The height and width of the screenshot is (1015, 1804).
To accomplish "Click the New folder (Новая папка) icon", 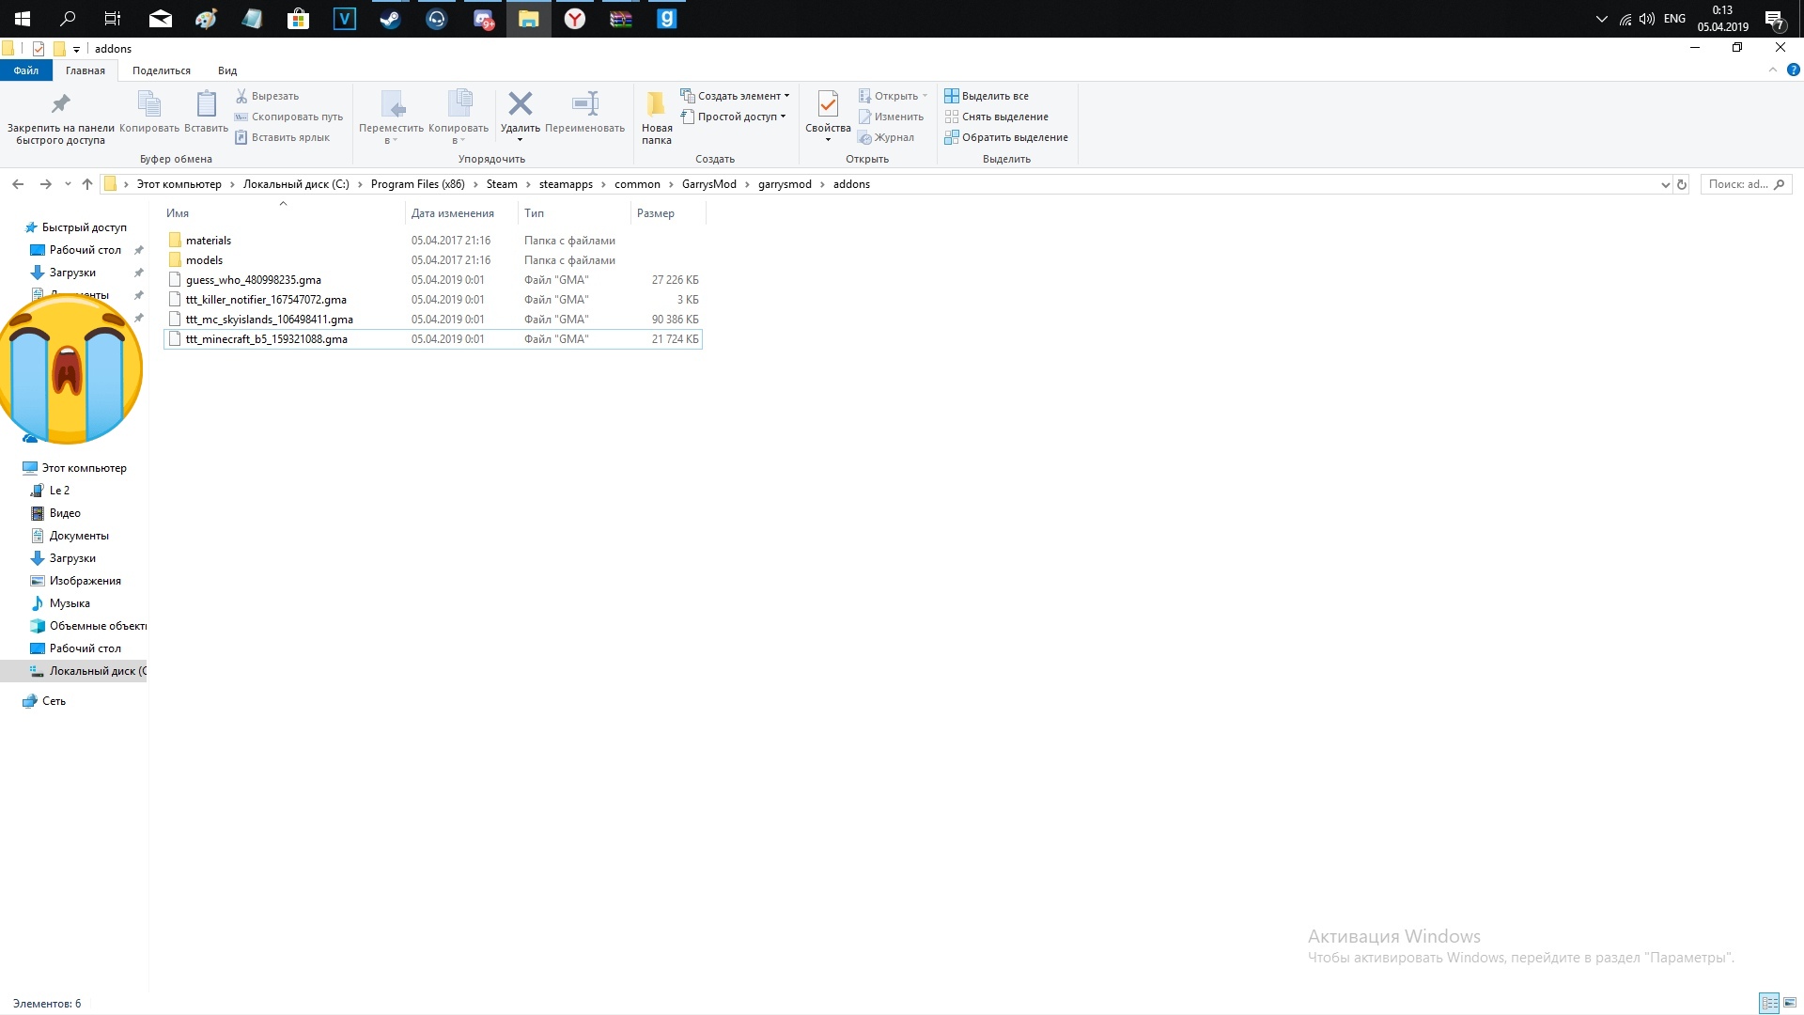I will [656, 103].
